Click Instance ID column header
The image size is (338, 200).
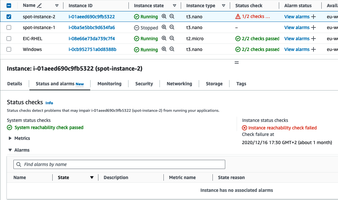(x=80, y=6)
